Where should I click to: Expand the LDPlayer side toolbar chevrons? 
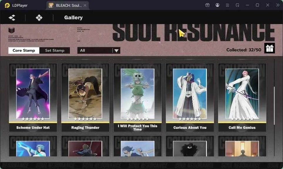click(x=278, y=5)
